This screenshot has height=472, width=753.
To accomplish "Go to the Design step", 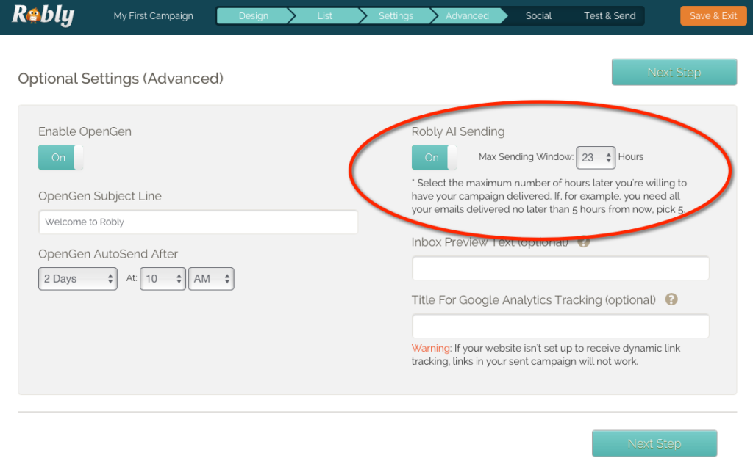I will pos(253,16).
